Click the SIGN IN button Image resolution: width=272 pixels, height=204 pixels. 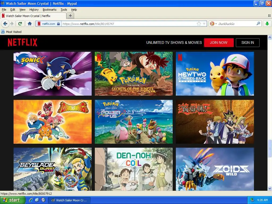[x=248, y=42]
